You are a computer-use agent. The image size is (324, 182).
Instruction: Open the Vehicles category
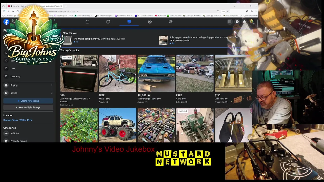coord(28,133)
